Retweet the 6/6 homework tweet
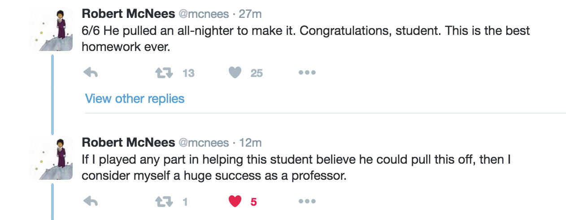Image resolution: width=566 pixels, height=220 pixels. pos(164,73)
